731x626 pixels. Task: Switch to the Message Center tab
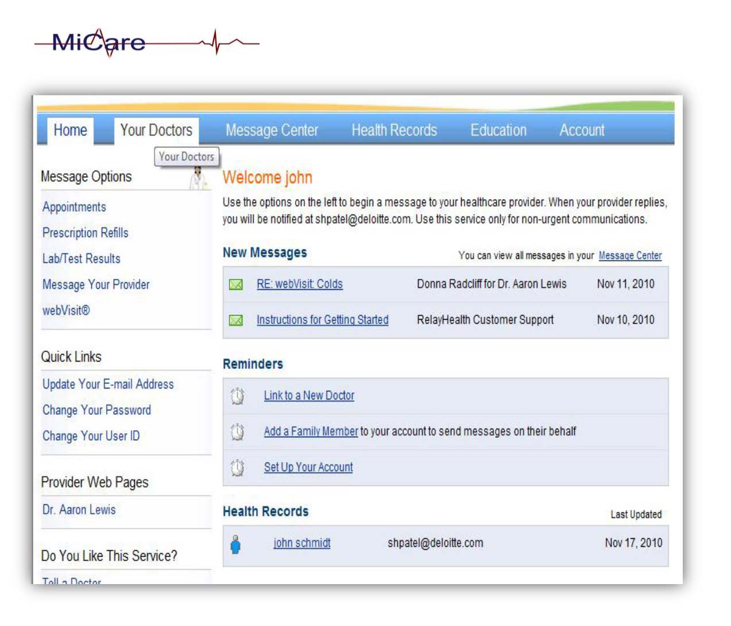(272, 130)
